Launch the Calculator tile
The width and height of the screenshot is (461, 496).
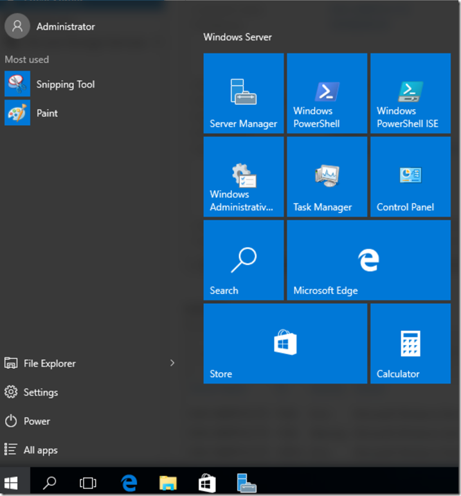(x=411, y=344)
